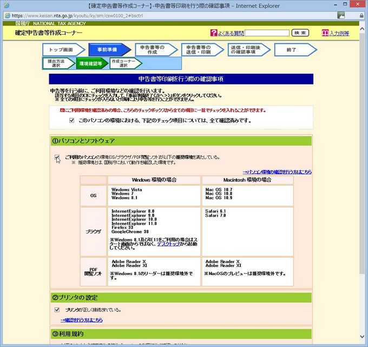Screen dimensions: 368x347
Task: Select the 提出方法選択 sub-step
Action: click(x=56, y=63)
